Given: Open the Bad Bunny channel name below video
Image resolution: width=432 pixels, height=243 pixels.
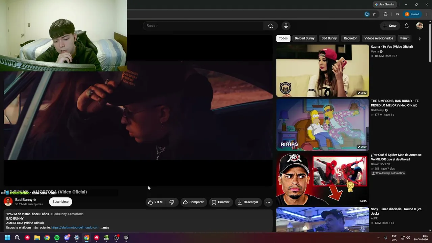Looking at the screenshot, I should tap(24, 200).
